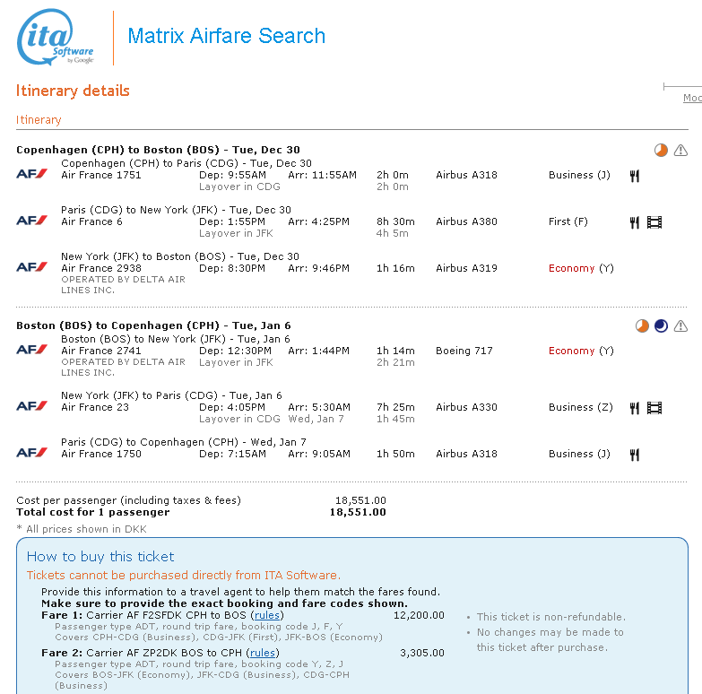The height and width of the screenshot is (694, 702).
Task: Click Dep: 1:55PM departure time
Action: point(232,221)
